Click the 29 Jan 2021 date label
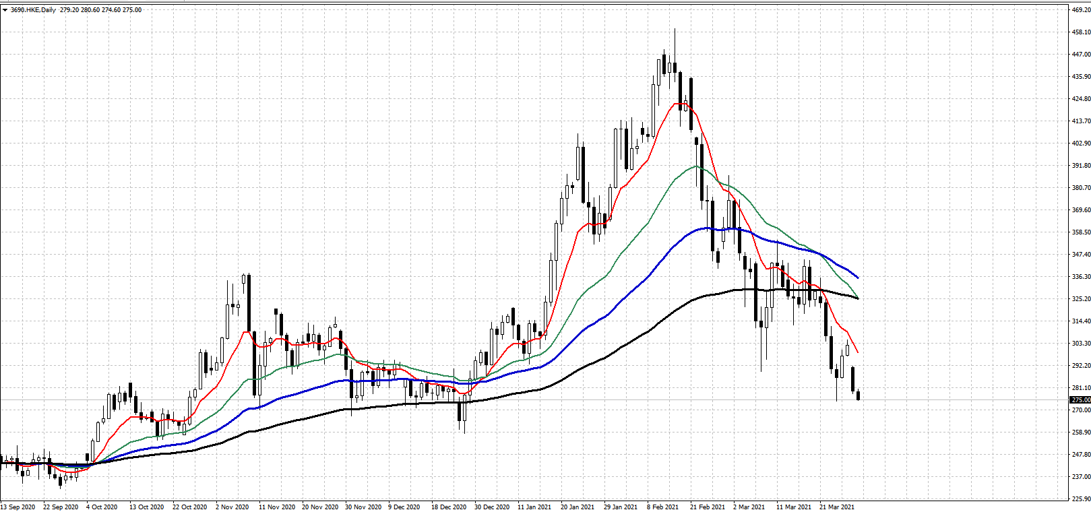This screenshot has width=1091, height=514. coord(621,507)
